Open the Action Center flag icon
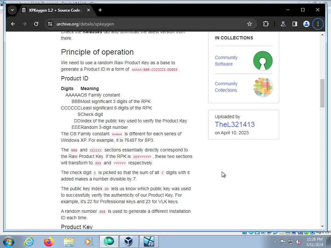The height and width of the screenshot is (248, 331). 283,242
